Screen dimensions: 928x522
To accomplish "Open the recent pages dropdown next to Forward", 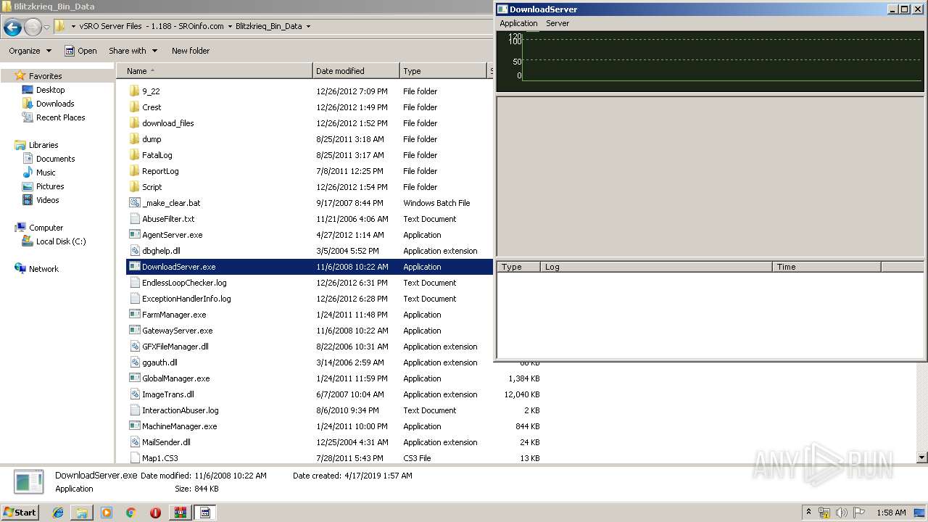I will click(46, 28).
